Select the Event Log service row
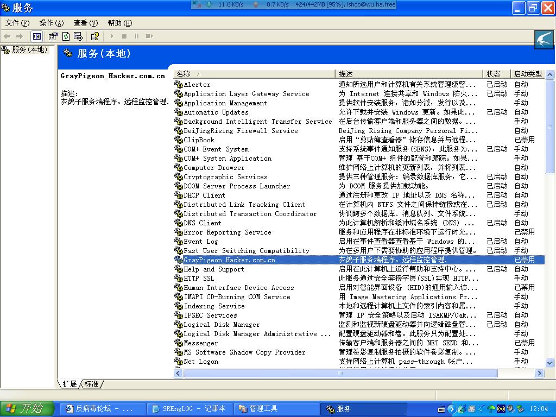 [359, 241]
